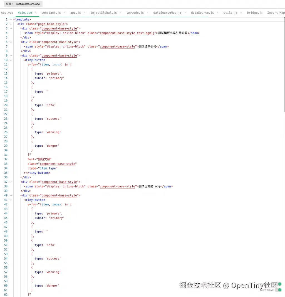Click type: 'info' on line 20
285x297 pixels.
click(45, 105)
